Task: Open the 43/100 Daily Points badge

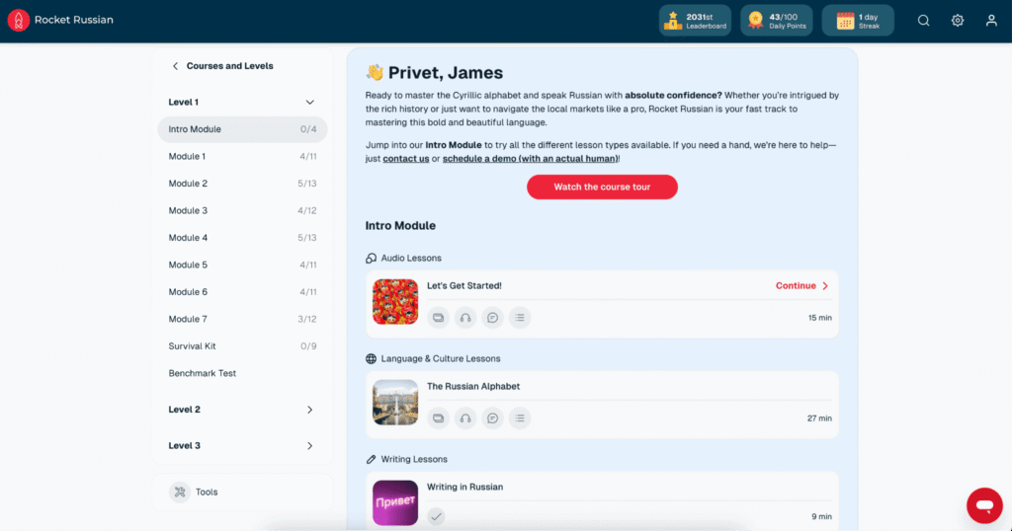Action: pyautogui.click(x=777, y=21)
